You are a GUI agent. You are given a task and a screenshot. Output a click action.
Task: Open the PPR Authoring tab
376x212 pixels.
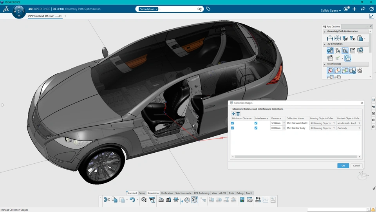[201, 193]
